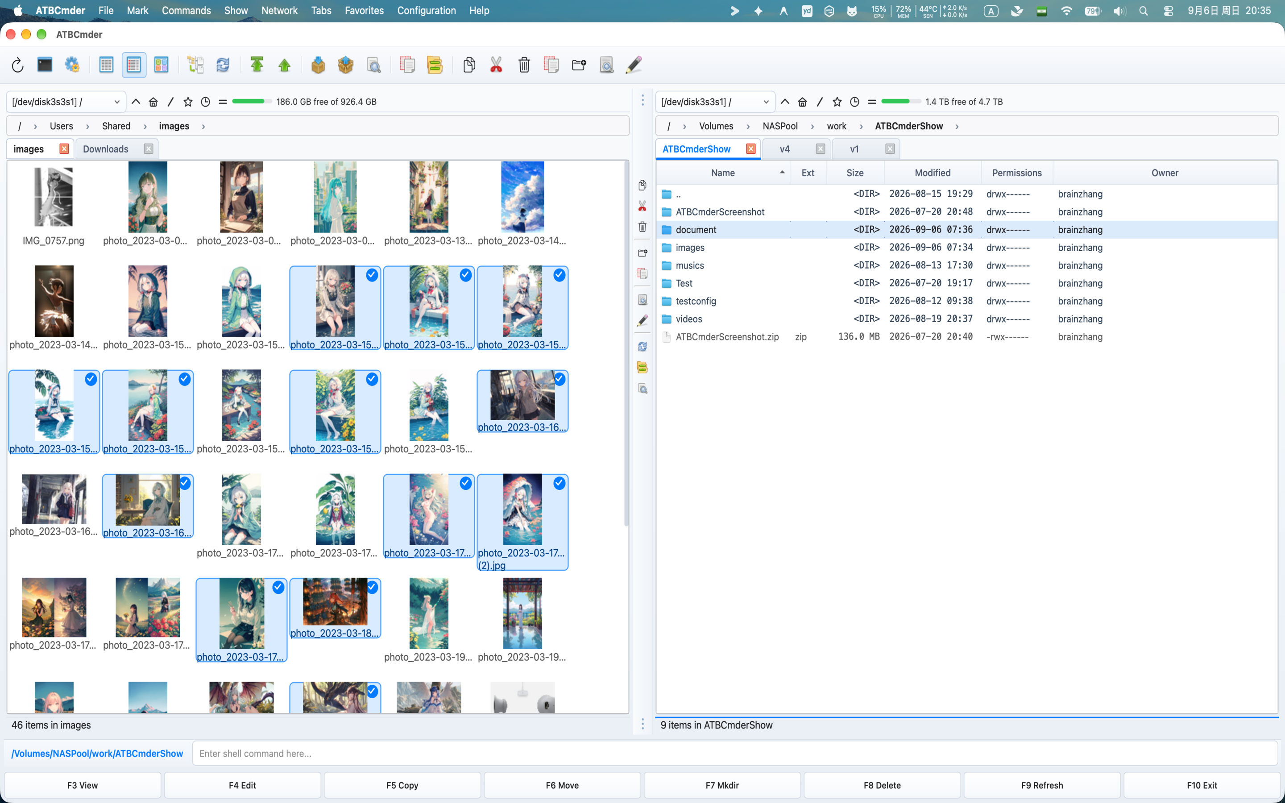The image size is (1285, 803).
Task: Open left panel drive selector dropdown
Action: pyautogui.click(x=66, y=102)
